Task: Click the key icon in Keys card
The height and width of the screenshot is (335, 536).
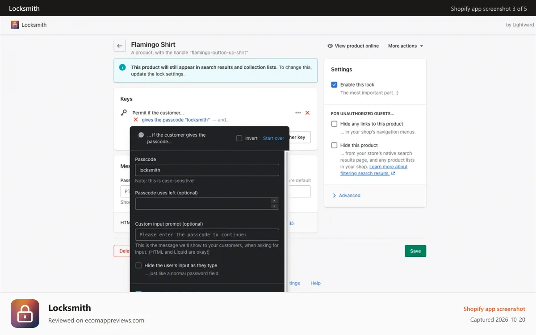Action: (x=124, y=113)
